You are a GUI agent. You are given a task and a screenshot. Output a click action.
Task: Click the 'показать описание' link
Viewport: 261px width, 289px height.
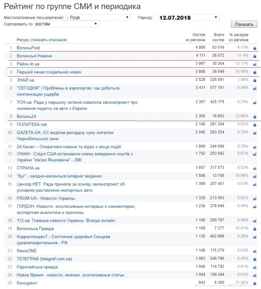pyautogui.click(x=49, y=40)
